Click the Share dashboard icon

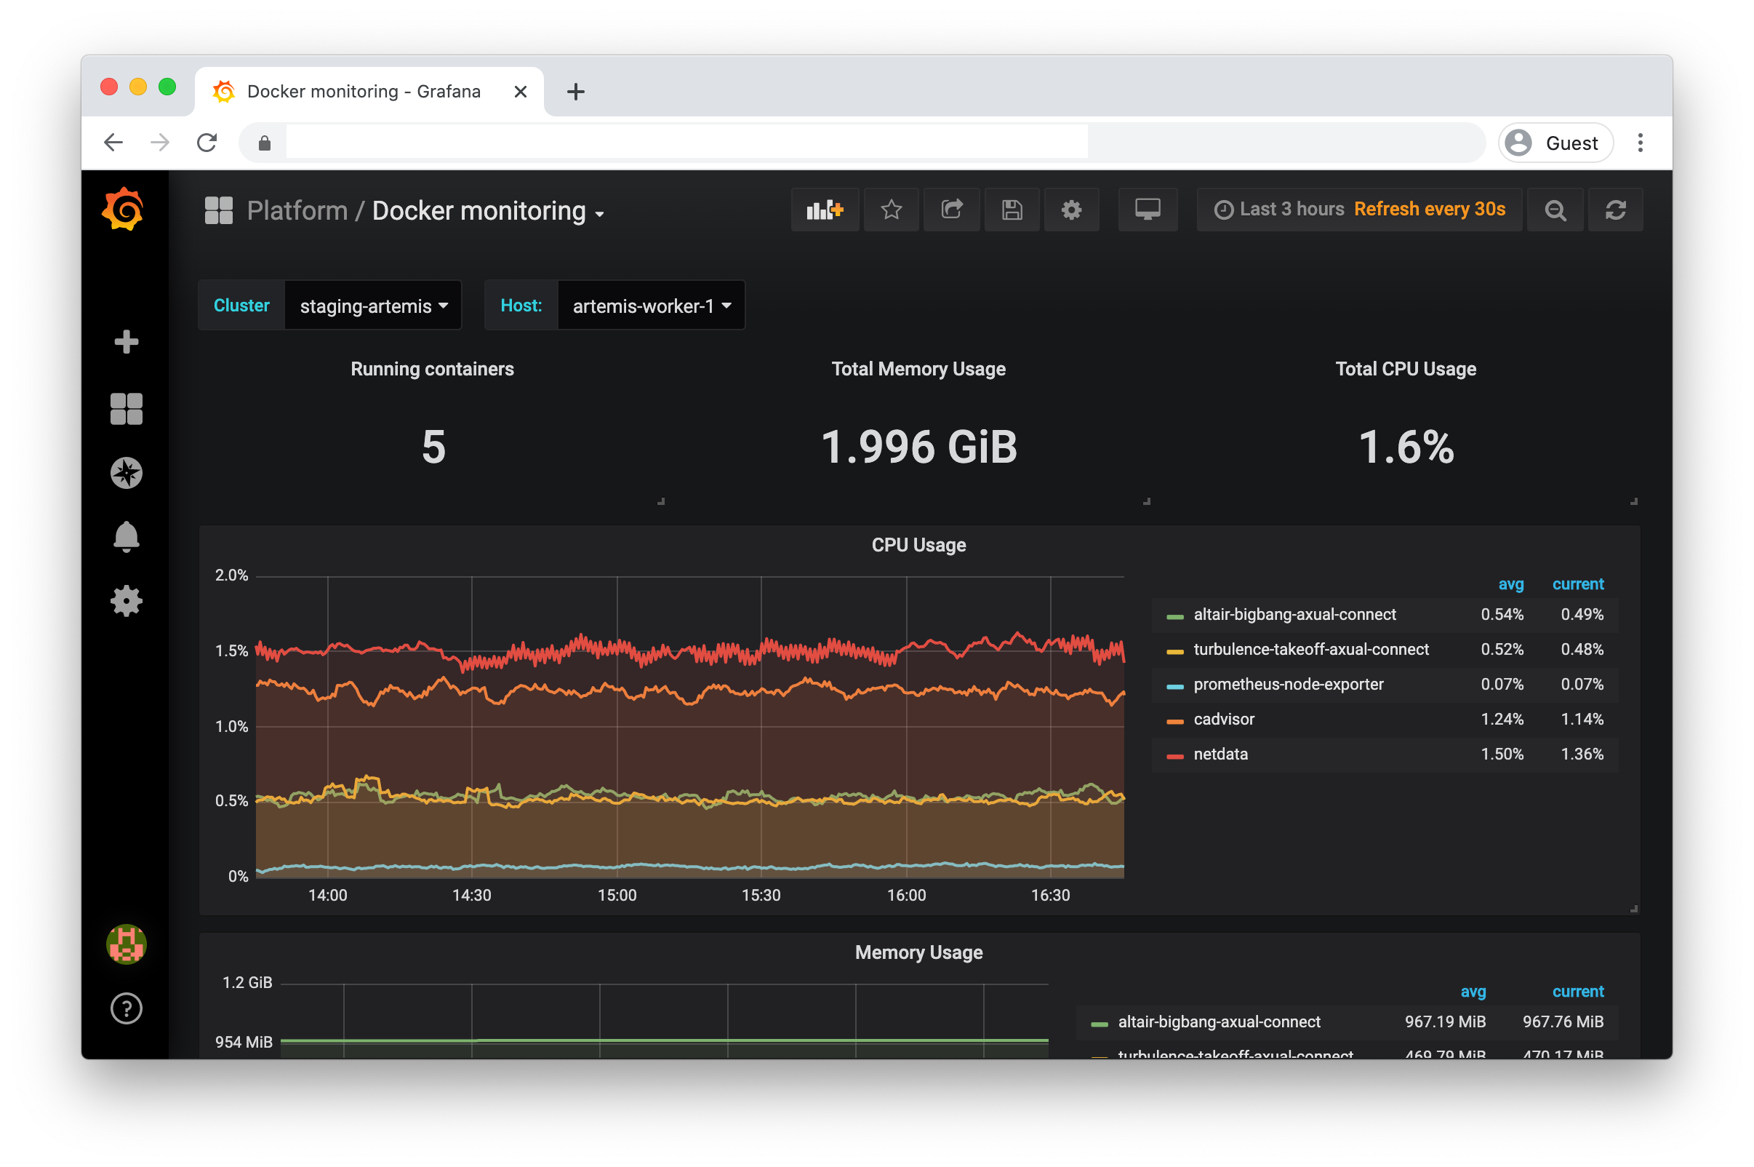tap(951, 210)
